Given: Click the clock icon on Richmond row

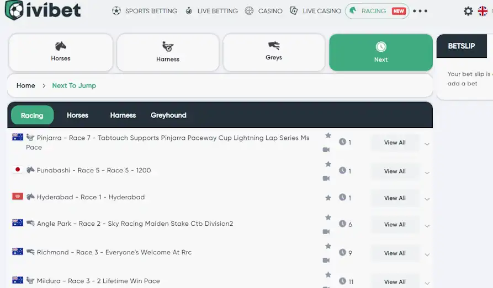Looking at the screenshot, I should [342, 252].
